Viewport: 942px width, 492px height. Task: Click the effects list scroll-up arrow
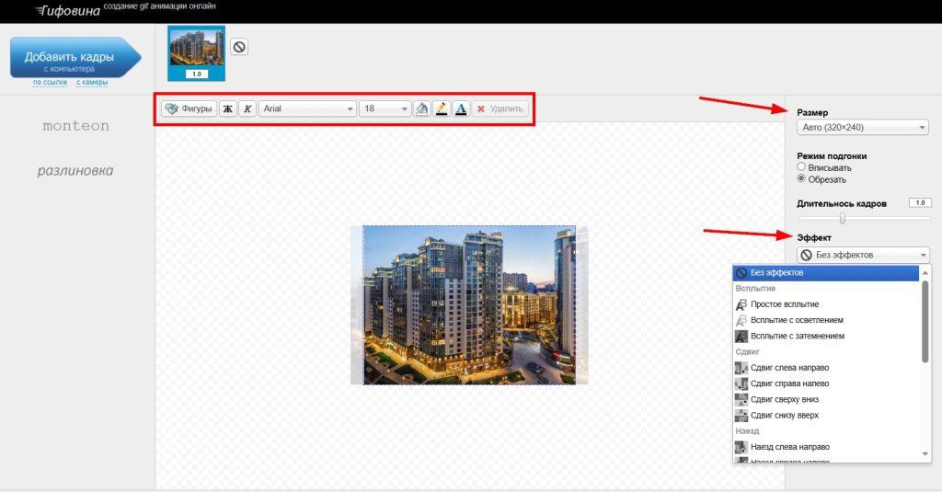(x=925, y=271)
